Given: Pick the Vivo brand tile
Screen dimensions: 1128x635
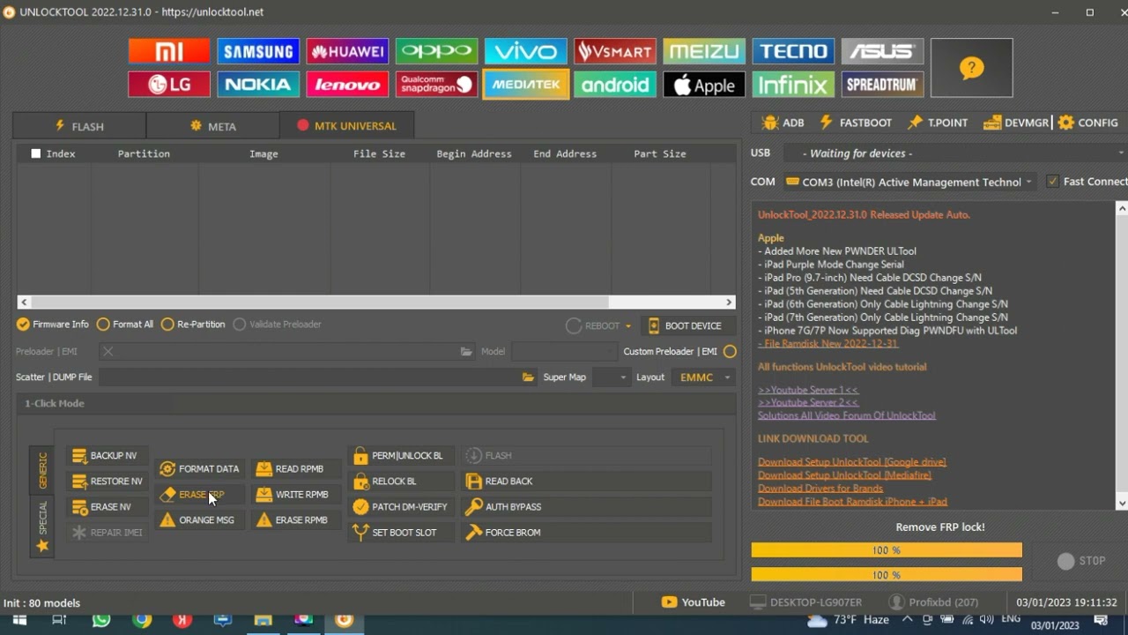Looking at the screenshot, I should (x=525, y=51).
